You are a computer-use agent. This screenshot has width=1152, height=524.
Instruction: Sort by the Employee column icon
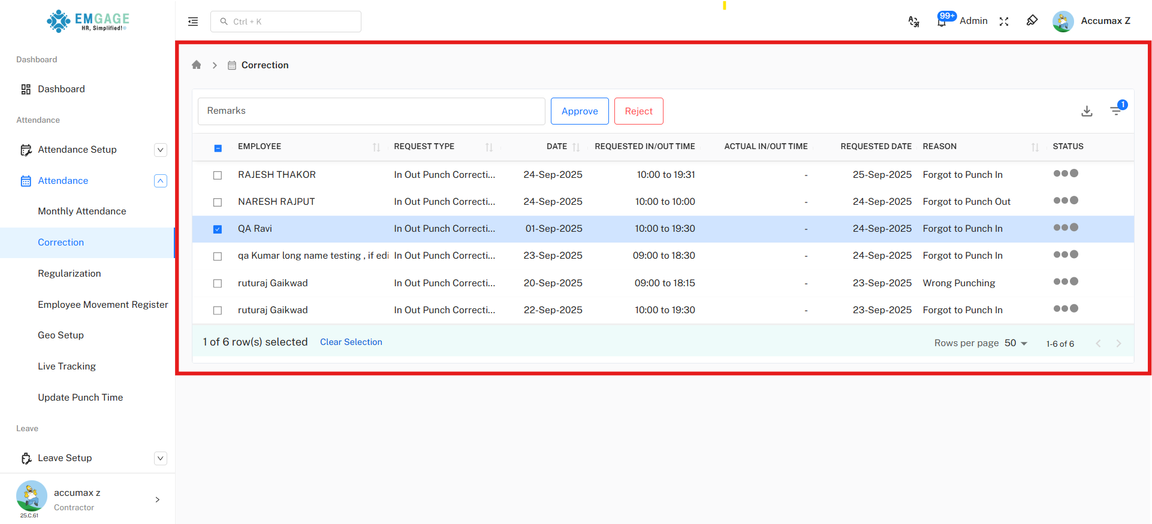point(376,147)
